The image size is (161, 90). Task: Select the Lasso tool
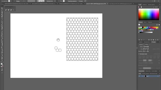pos(2,12)
